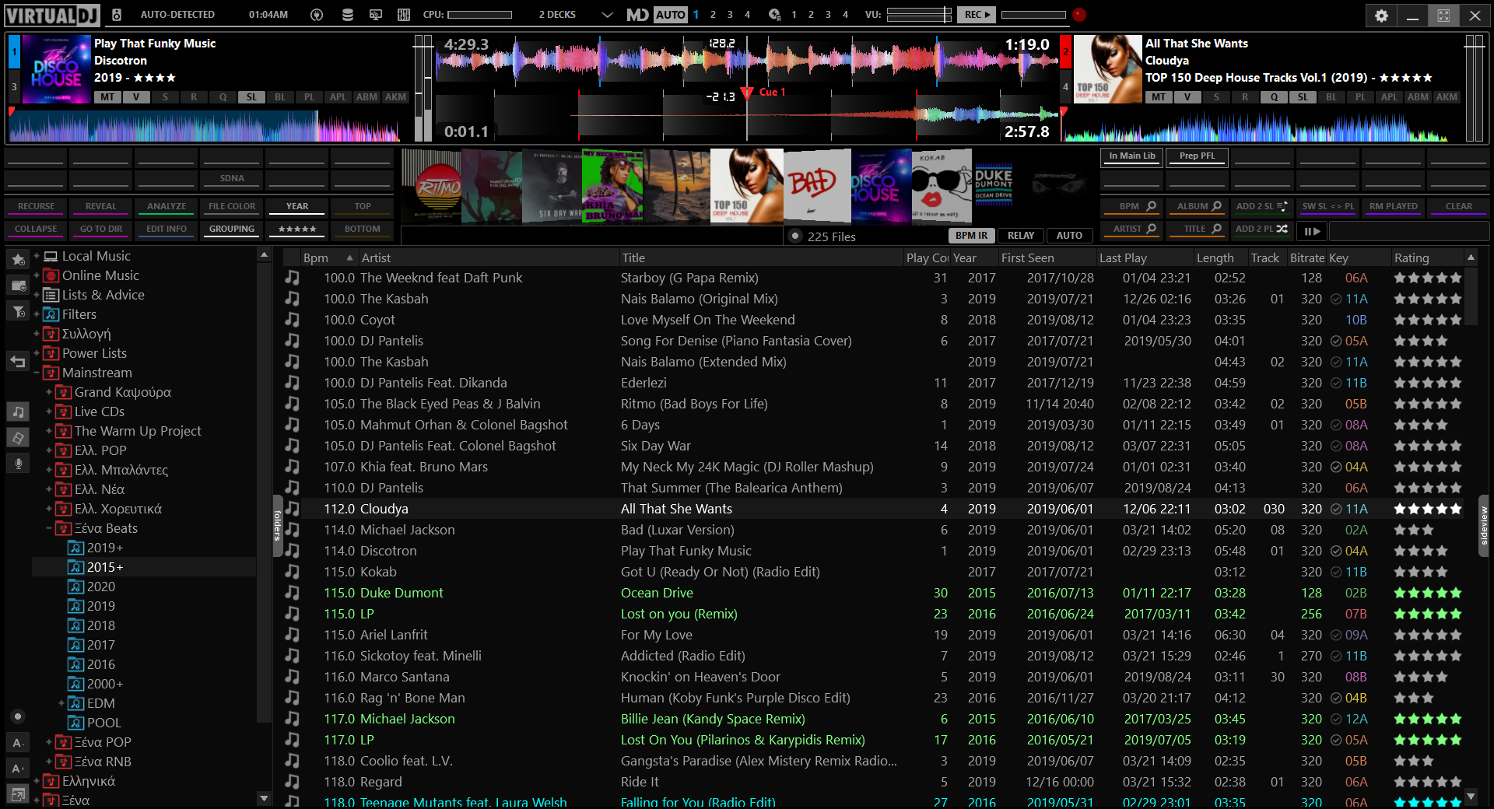Toggle AUTO mode in the top bar

(x=670, y=14)
